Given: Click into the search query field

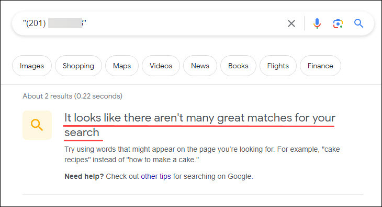Looking at the screenshot, I should (x=153, y=23).
